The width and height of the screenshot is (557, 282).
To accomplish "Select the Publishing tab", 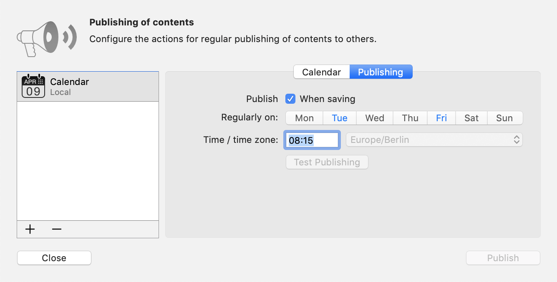I will [381, 72].
